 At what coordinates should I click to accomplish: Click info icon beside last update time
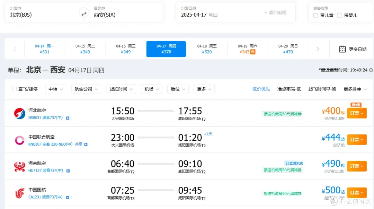(371, 70)
